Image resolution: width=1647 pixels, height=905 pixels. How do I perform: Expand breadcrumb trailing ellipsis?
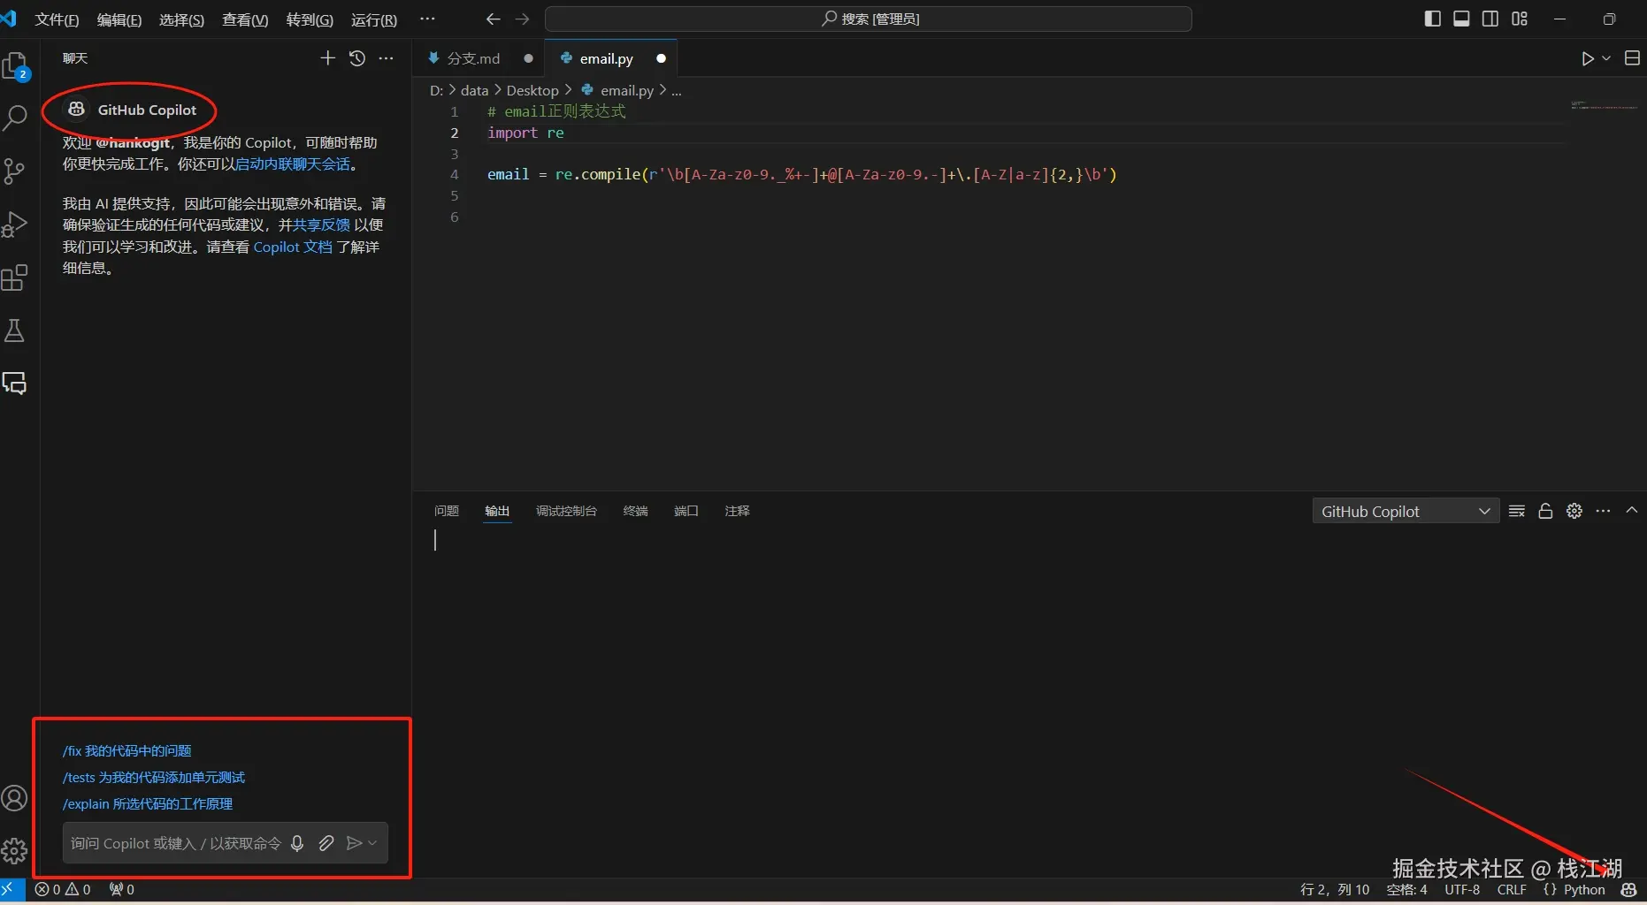677,90
